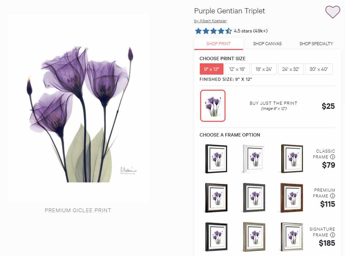The height and width of the screenshot is (256, 345).
Task: Select 9" x 12" print size
Action: click(x=211, y=69)
